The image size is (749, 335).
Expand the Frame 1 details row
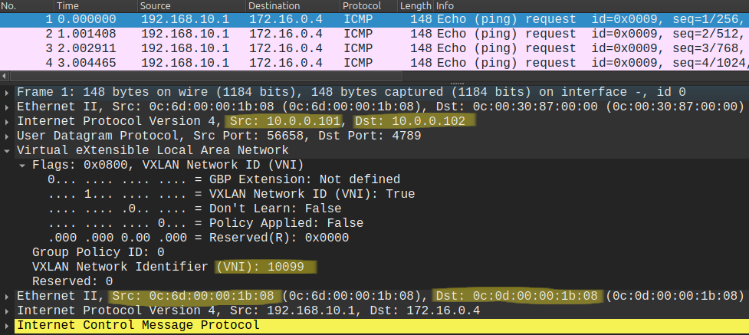pos(7,92)
